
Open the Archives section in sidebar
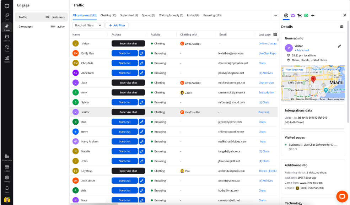click(x=7, y=38)
